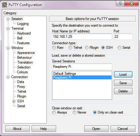Screen dimensions: 140x136
Task: Go to Colours under Window category
Action: pyautogui.click(x=22, y=72)
